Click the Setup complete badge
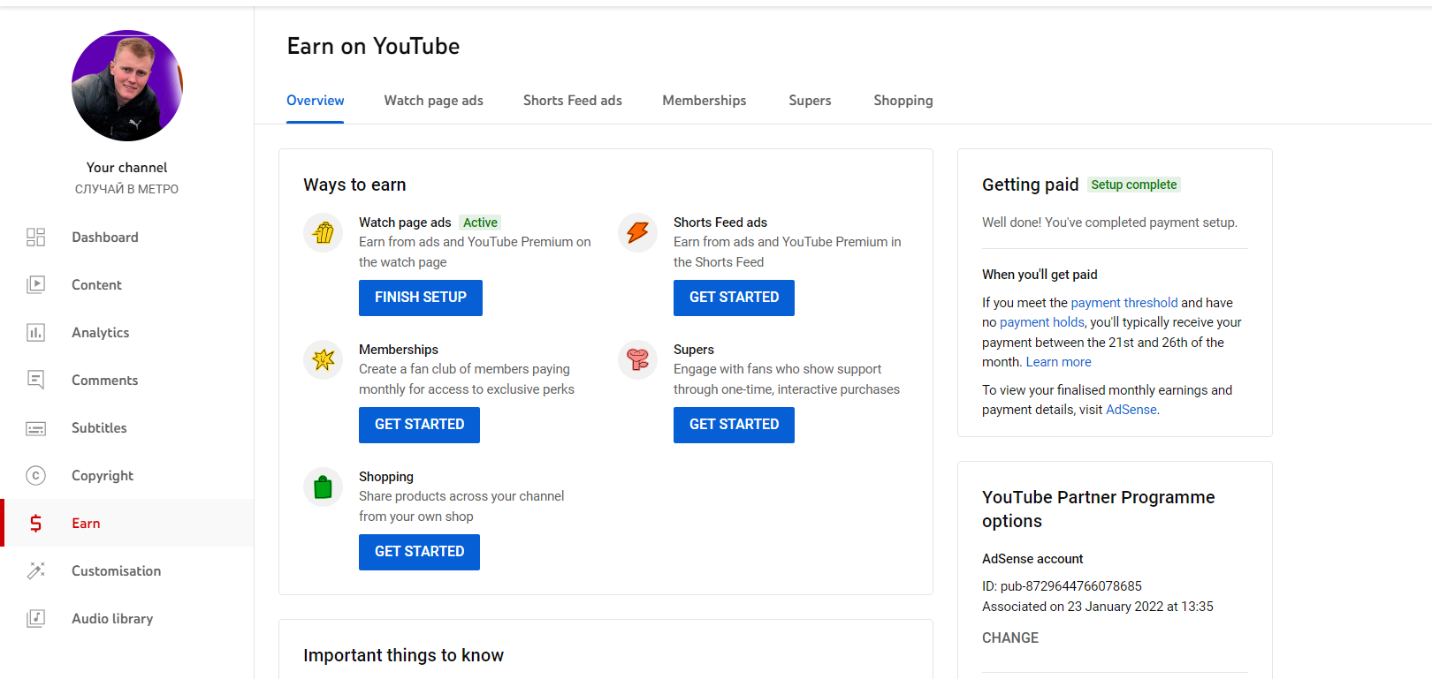1432x679 pixels. pyautogui.click(x=1133, y=185)
